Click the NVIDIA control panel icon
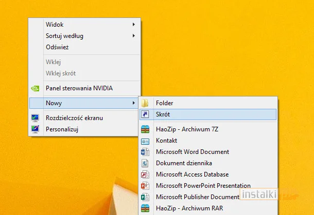The height and width of the screenshot is (215, 314). coord(35,88)
